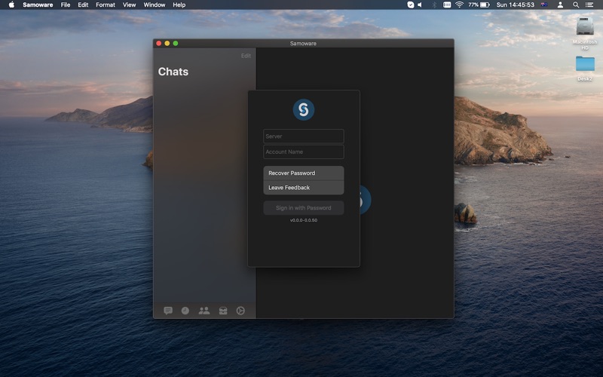Image resolution: width=603 pixels, height=377 pixels.
Task: Click the checkmark shield menu bar icon
Action: pos(410,5)
